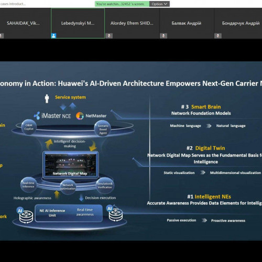Click the "Multidimensional visualization" text
The height and width of the screenshot is (262, 262).
(235, 173)
